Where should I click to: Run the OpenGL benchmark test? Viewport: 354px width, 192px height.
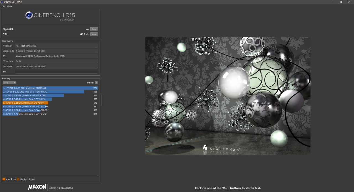click(94, 29)
